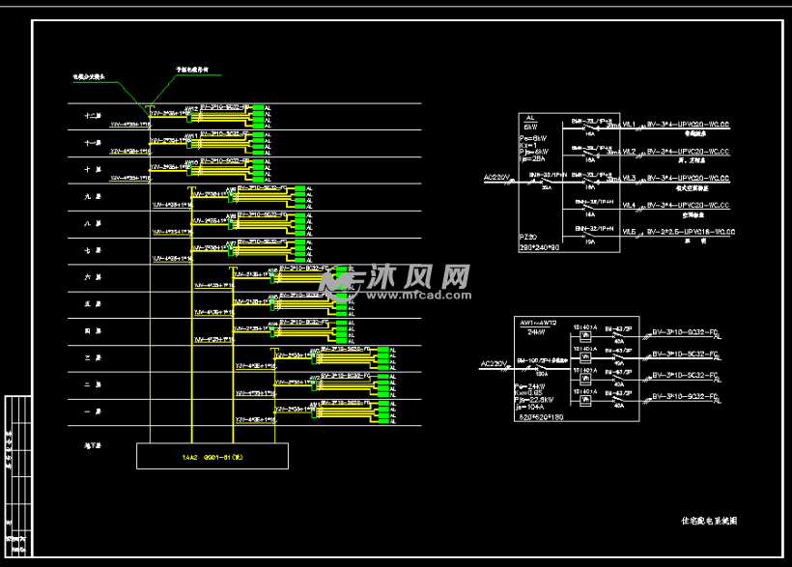
Task: Click the bottom Wh meter symbol
Action: [x=585, y=400]
